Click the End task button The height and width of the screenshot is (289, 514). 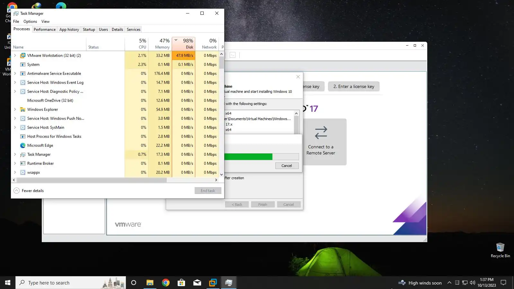pos(208,191)
